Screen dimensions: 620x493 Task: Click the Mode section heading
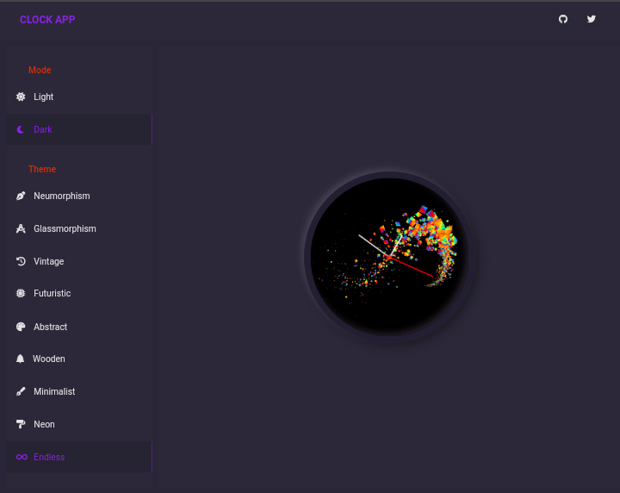click(40, 70)
